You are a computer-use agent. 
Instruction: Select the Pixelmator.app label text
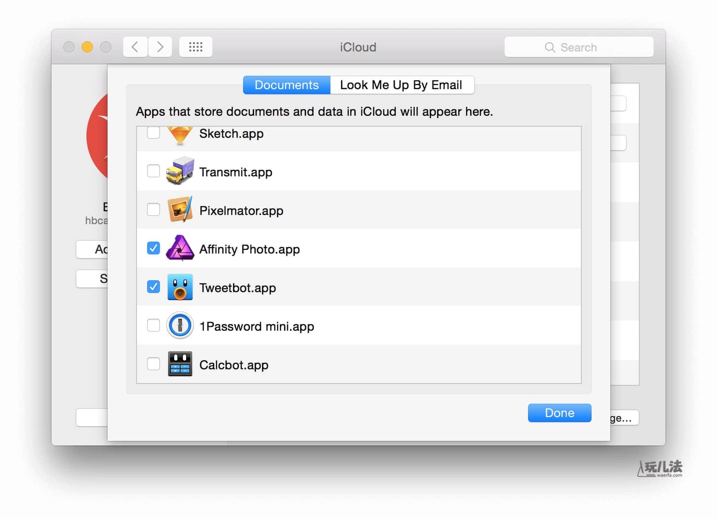coord(241,211)
